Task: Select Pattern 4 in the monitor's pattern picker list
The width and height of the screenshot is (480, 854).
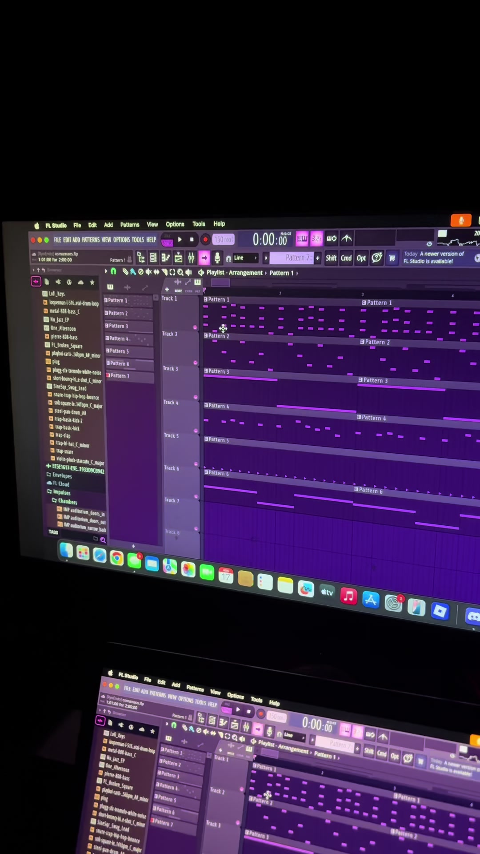Action: tap(128, 339)
